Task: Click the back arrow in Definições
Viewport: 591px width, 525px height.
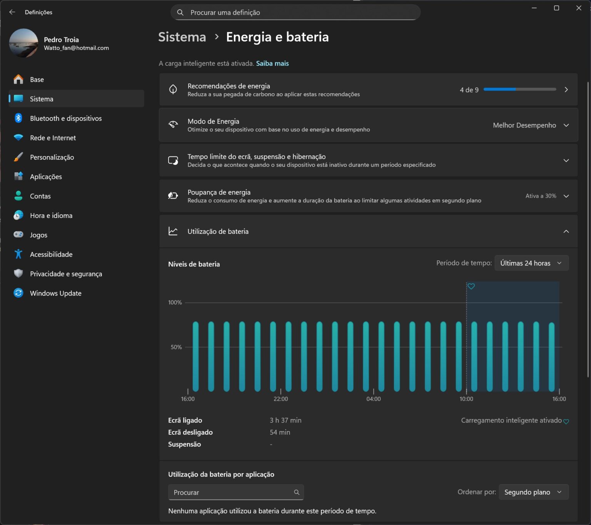Action: [12, 12]
